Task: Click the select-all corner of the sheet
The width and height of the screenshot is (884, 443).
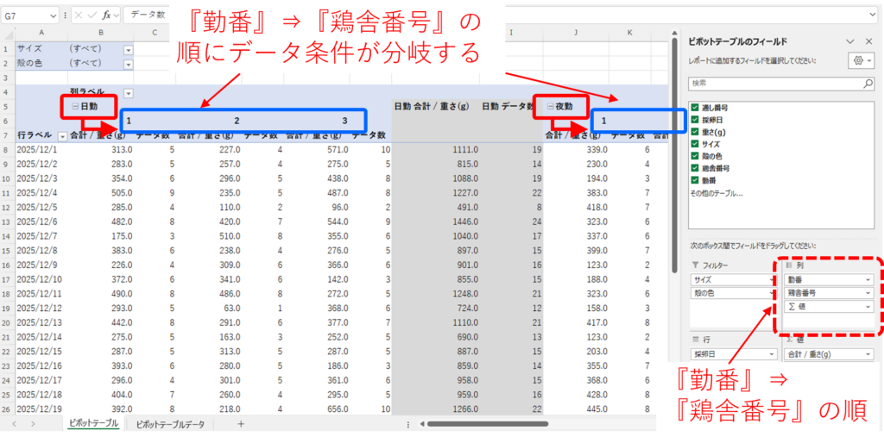Action: point(8,33)
